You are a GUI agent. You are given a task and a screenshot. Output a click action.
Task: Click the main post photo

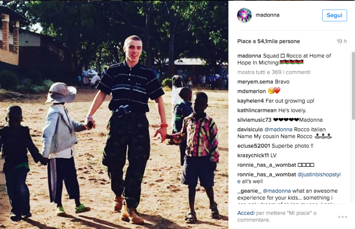114,115
